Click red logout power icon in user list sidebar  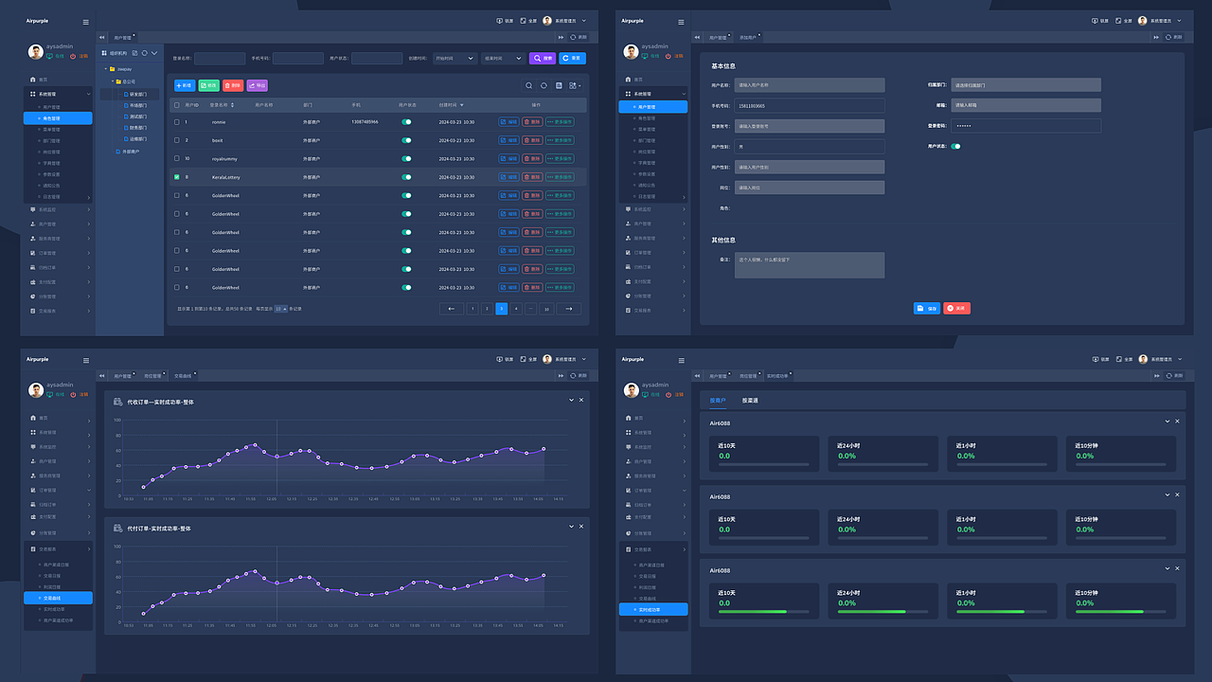(73, 56)
